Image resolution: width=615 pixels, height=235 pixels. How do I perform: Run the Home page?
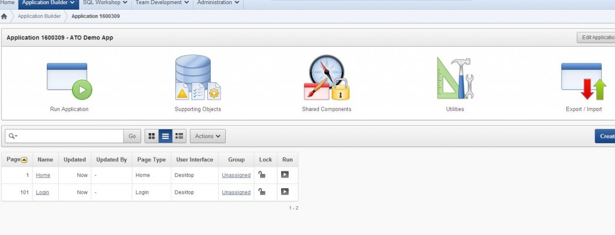click(x=285, y=174)
